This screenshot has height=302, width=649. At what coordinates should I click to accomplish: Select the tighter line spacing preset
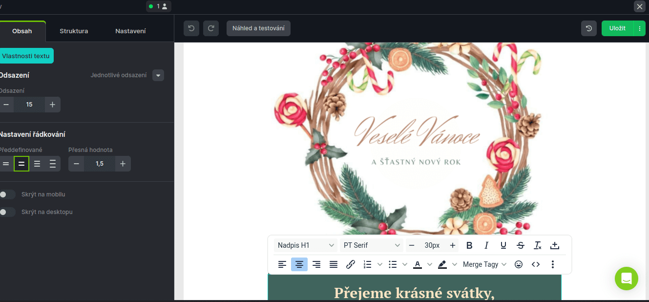point(5,164)
